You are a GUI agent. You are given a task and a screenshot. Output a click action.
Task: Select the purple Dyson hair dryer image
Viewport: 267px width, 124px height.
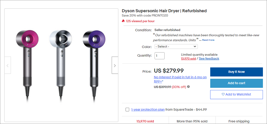point(94,66)
